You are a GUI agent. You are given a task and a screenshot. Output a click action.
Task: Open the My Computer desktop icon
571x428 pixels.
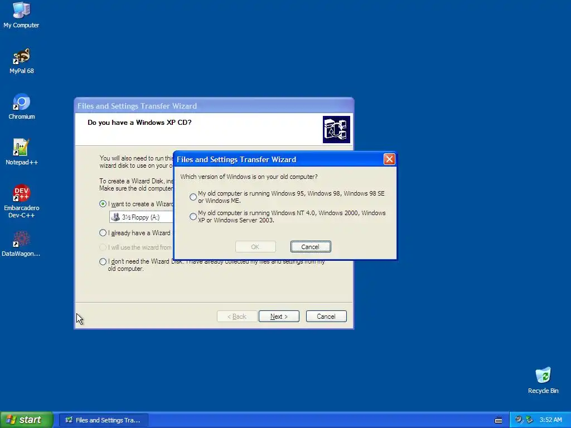[x=21, y=14]
